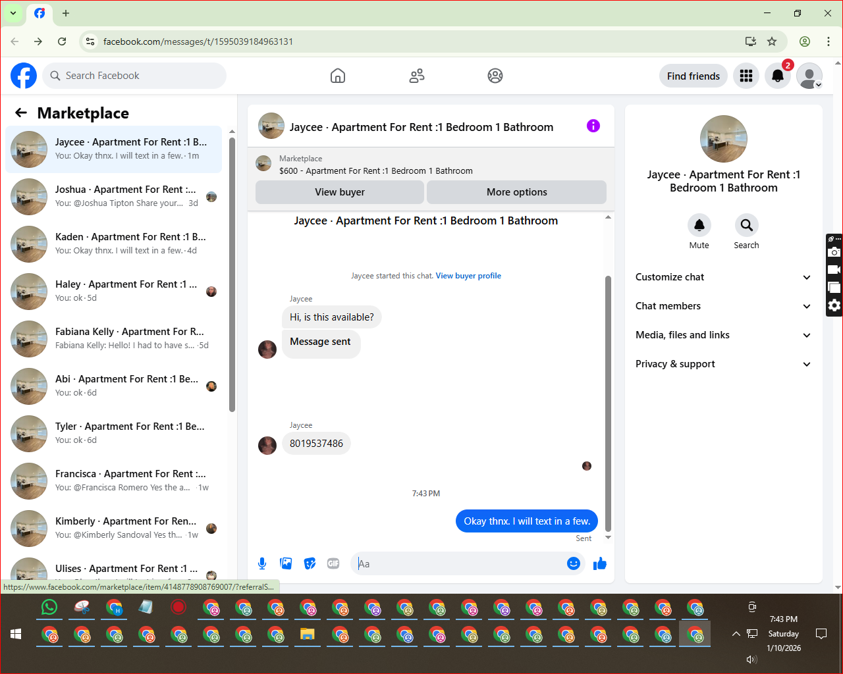Viewport: 843px width, 674px height.
Task: Open Fabiana Kelly conversation in the list
Action: coord(114,339)
